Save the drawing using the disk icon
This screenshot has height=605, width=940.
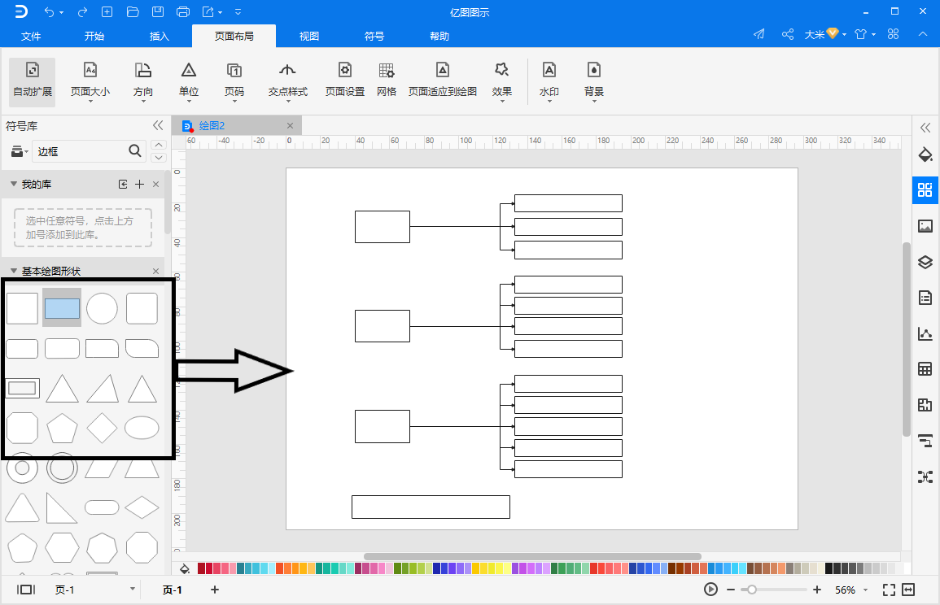pyautogui.click(x=158, y=12)
